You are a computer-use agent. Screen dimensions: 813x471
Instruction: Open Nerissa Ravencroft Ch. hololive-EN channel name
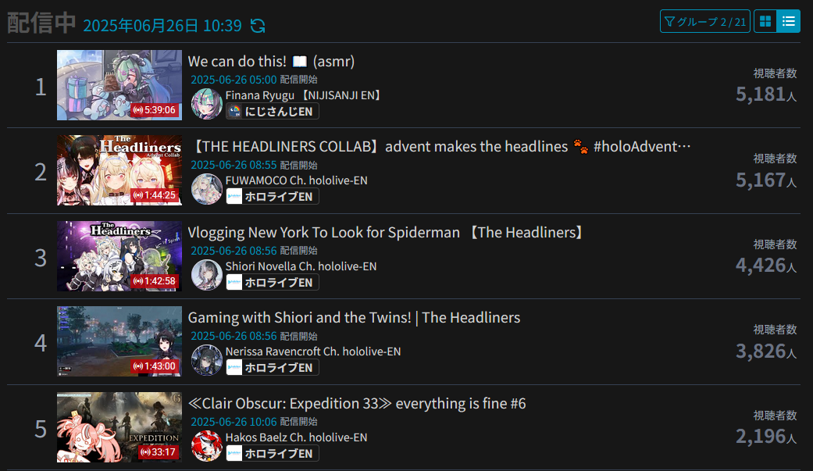point(313,351)
